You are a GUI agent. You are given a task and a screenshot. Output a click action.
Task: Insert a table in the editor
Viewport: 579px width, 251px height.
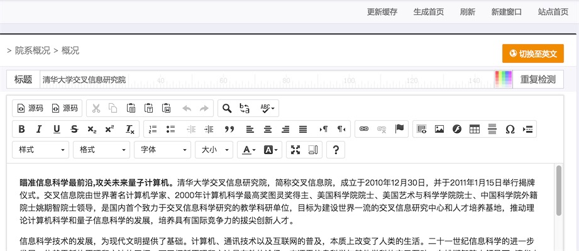click(x=475, y=129)
